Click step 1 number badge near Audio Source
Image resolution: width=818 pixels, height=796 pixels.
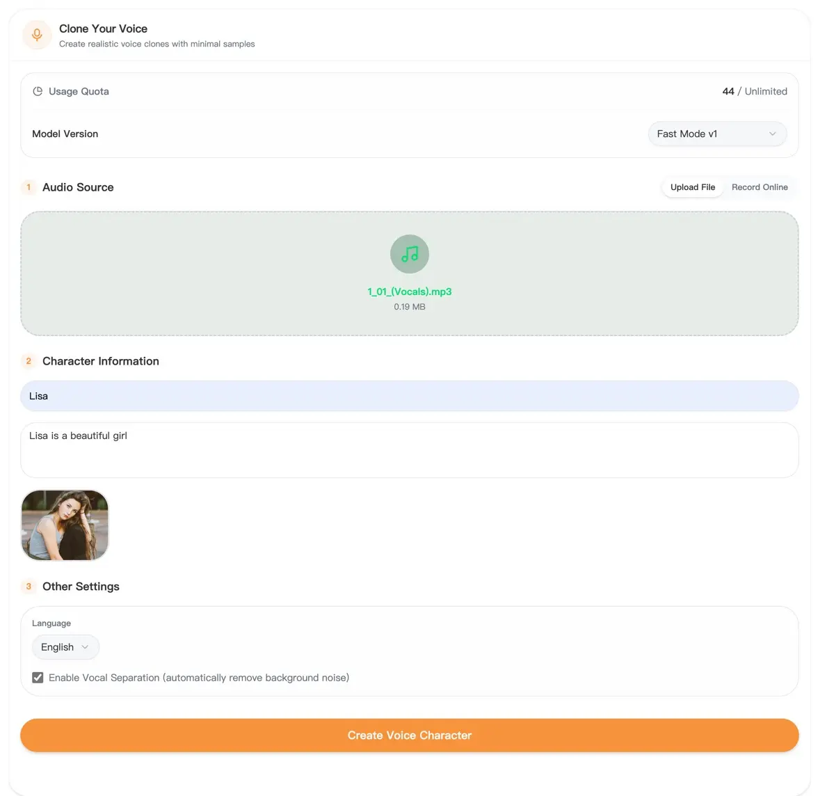29,187
